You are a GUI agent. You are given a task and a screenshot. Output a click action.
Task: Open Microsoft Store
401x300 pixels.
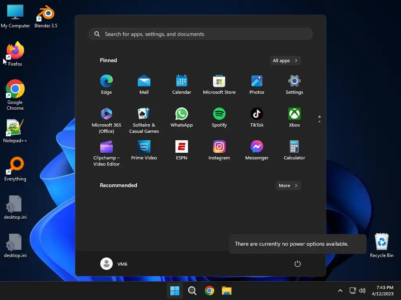(x=219, y=85)
